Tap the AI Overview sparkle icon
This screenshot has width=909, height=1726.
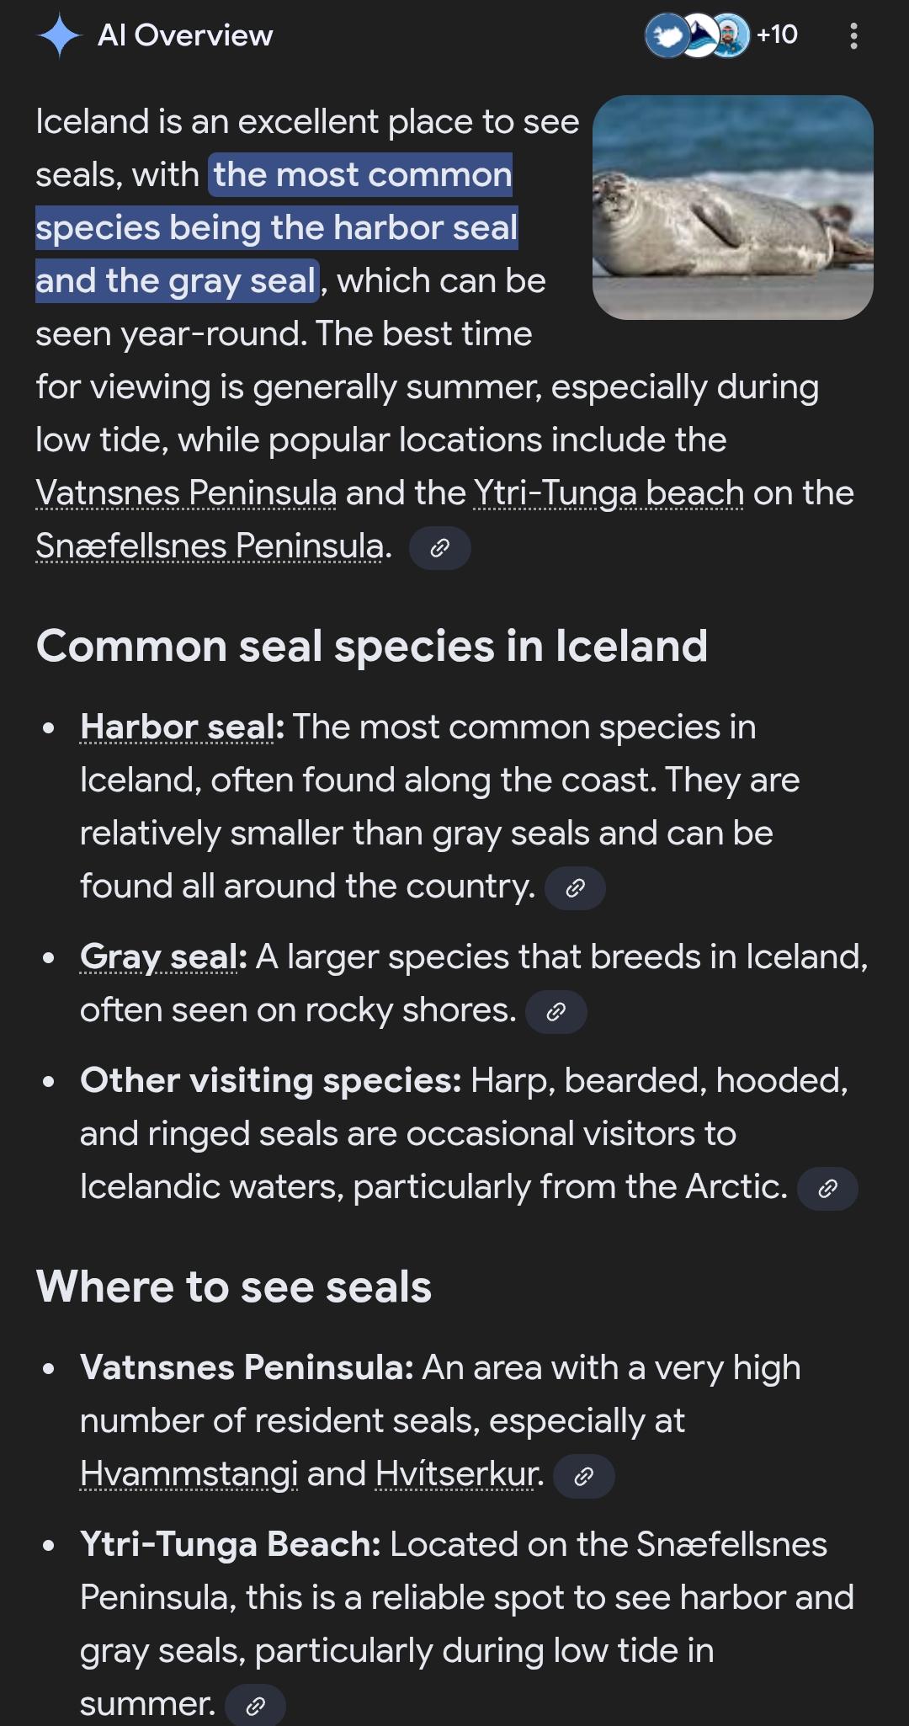(x=59, y=36)
